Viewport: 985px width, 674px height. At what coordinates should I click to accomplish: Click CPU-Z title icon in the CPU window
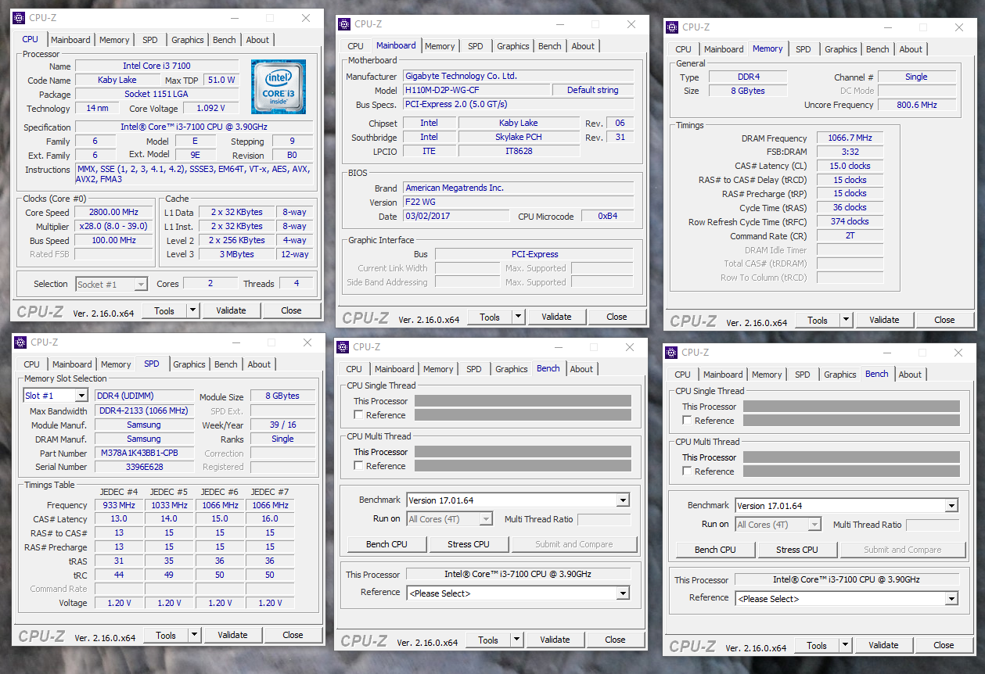(19, 18)
